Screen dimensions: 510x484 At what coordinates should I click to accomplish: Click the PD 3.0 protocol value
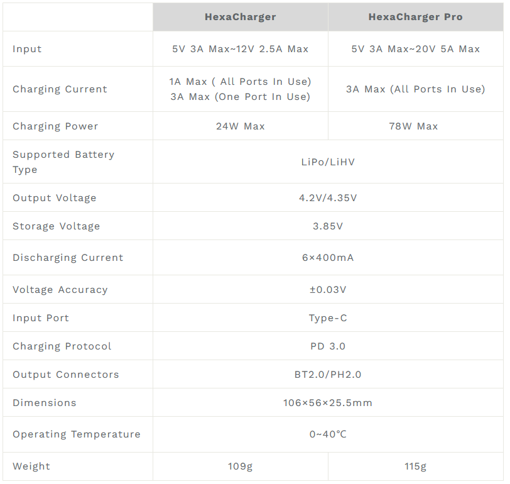pyautogui.click(x=328, y=346)
